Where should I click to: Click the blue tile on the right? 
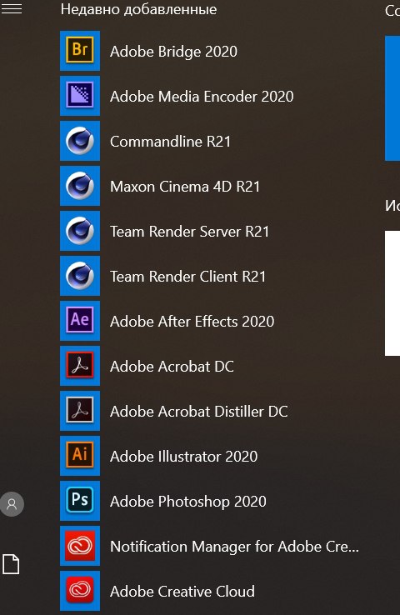[x=392, y=98]
